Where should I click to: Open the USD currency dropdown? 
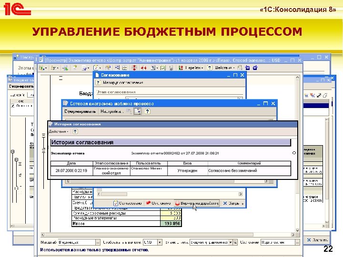(x=160, y=242)
